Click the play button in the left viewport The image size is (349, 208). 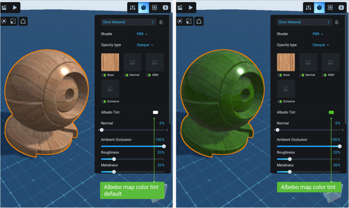tap(15, 7)
